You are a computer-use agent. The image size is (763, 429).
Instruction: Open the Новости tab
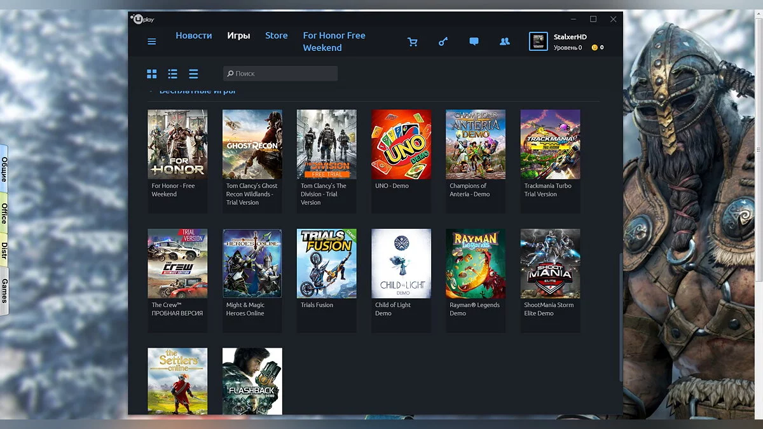point(193,36)
